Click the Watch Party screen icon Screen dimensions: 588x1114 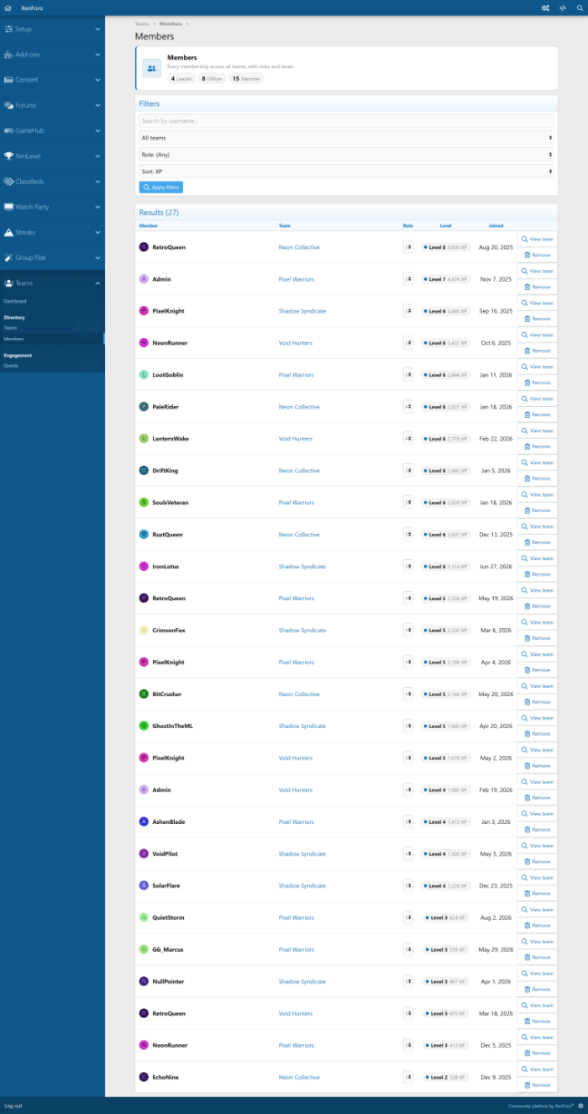coord(8,207)
